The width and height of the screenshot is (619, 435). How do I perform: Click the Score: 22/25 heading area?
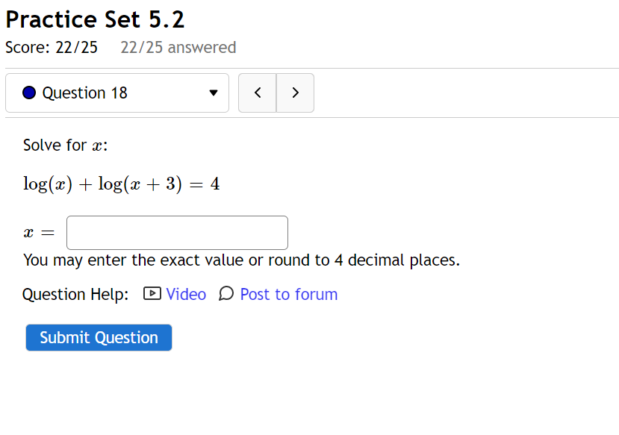click(x=51, y=47)
